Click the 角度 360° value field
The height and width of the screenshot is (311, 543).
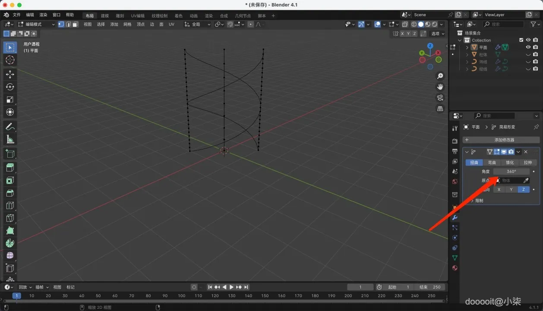pos(511,171)
